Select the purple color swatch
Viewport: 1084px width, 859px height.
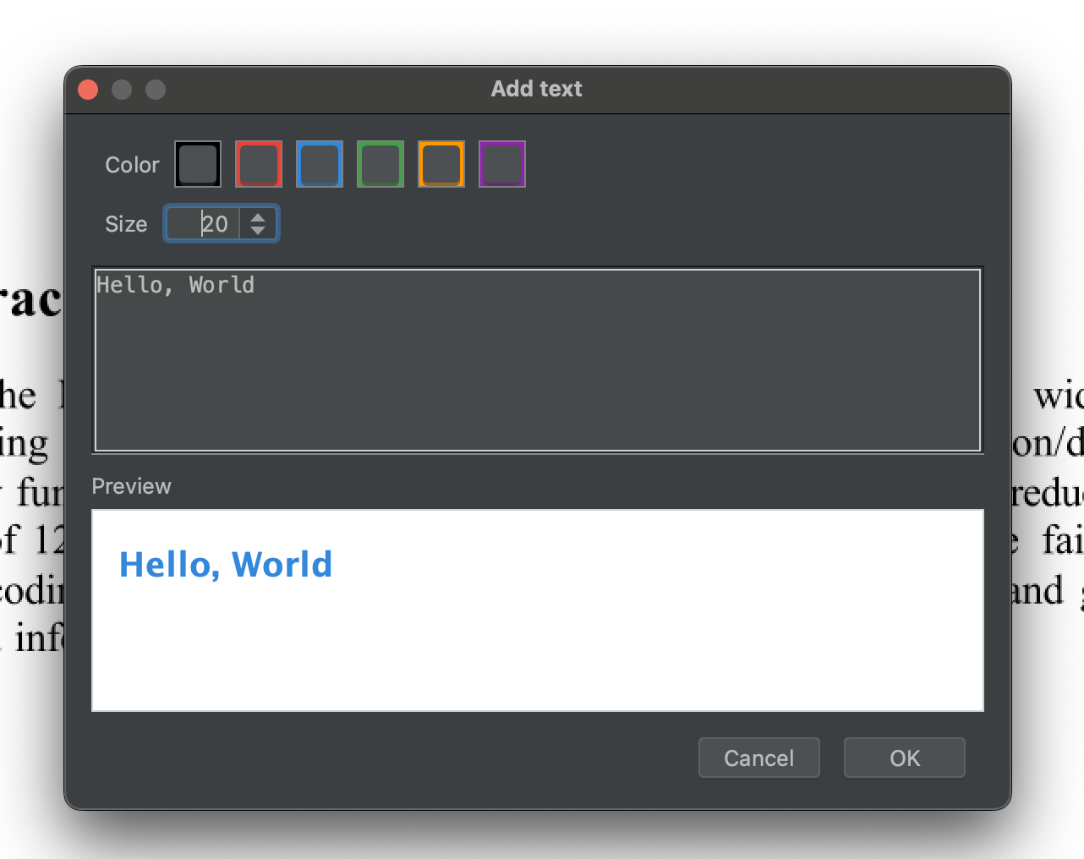pyautogui.click(x=501, y=164)
